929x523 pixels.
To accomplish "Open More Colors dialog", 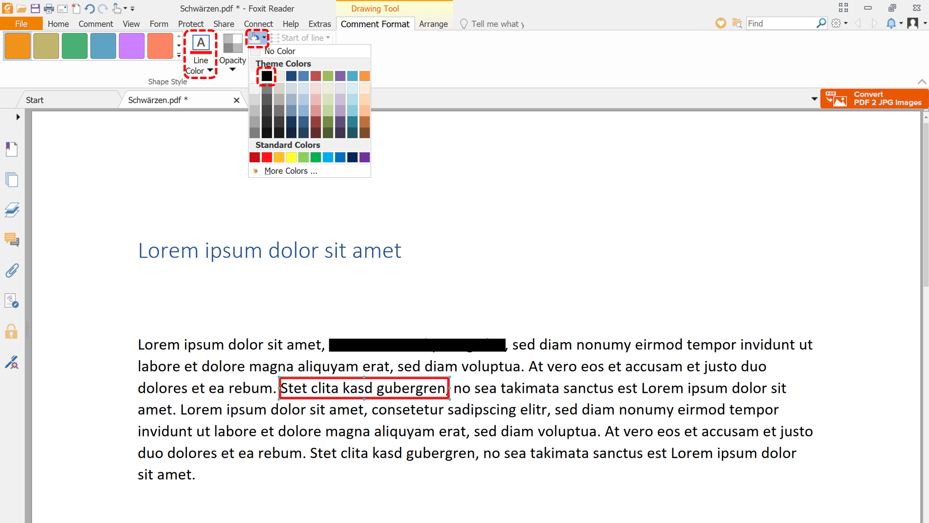I will [x=290, y=171].
